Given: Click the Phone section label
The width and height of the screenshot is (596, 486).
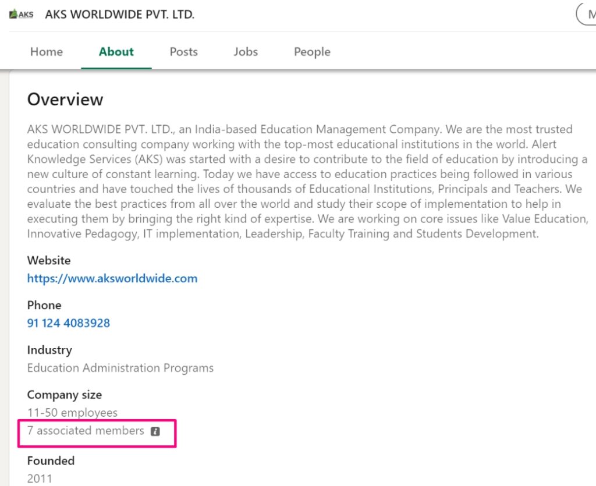Looking at the screenshot, I should point(44,305).
